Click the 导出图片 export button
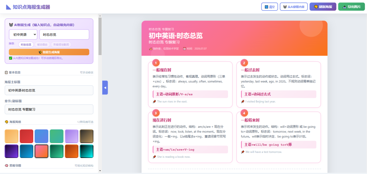The width and height of the screenshot is (367, 174). tap(352, 7)
